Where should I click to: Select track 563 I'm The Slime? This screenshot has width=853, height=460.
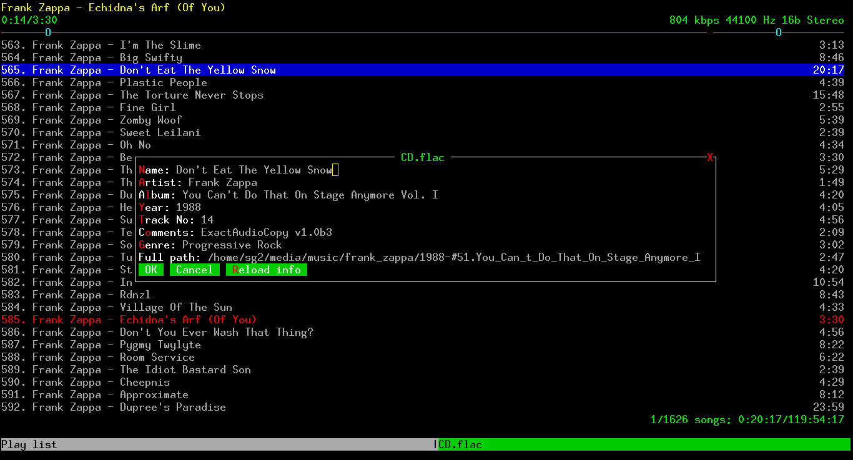[423, 45]
